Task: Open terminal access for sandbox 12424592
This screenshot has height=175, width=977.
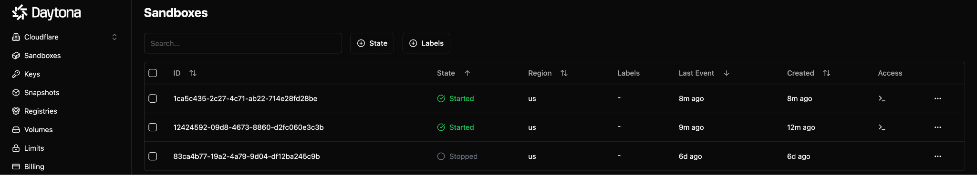Action: [x=882, y=127]
